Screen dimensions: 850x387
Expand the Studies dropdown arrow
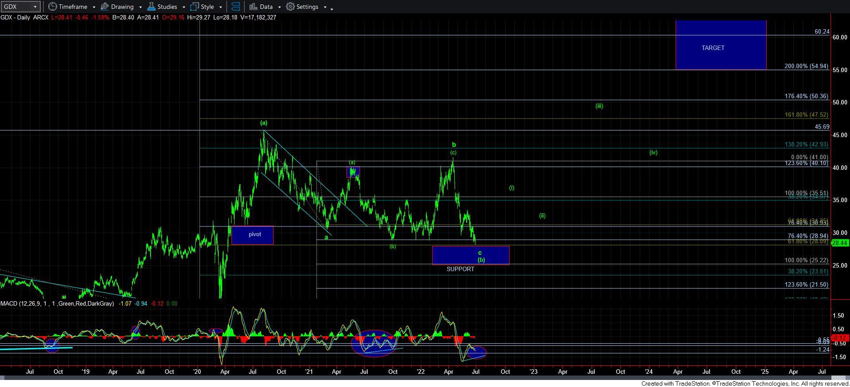[x=184, y=7]
